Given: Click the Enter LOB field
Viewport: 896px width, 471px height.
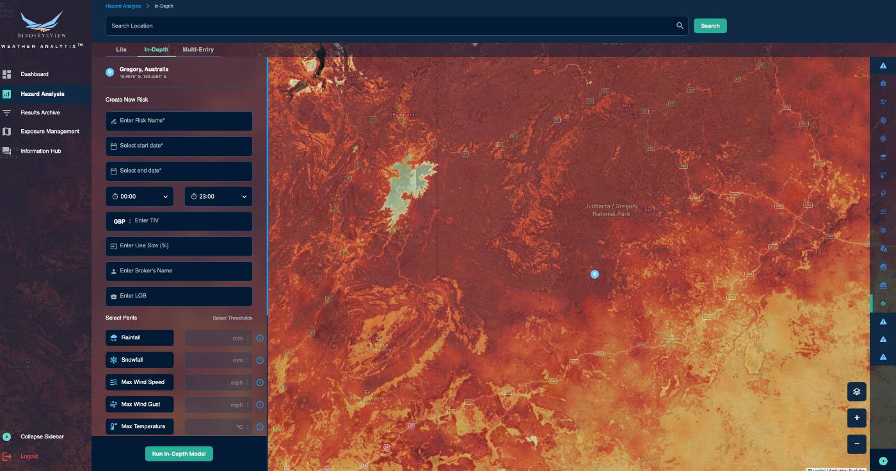Looking at the screenshot, I should point(179,296).
